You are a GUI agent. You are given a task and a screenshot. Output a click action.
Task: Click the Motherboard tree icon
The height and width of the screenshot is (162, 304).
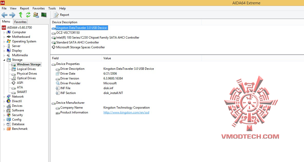[x=9, y=37]
